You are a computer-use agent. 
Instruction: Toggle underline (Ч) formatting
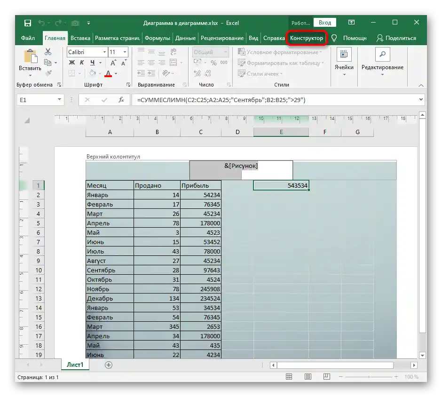pos(93,63)
